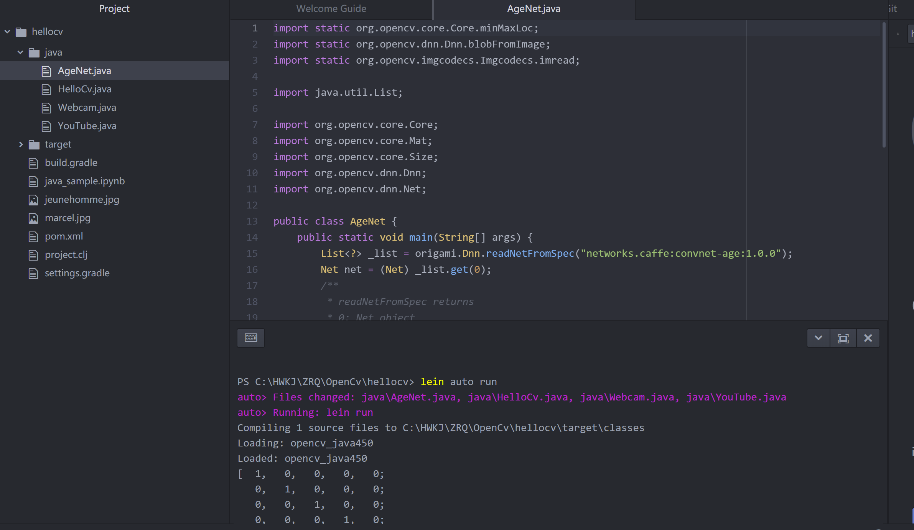This screenshot has width=914, height=530.
Task: Open project.clj file
Action: tap(66, 254)
